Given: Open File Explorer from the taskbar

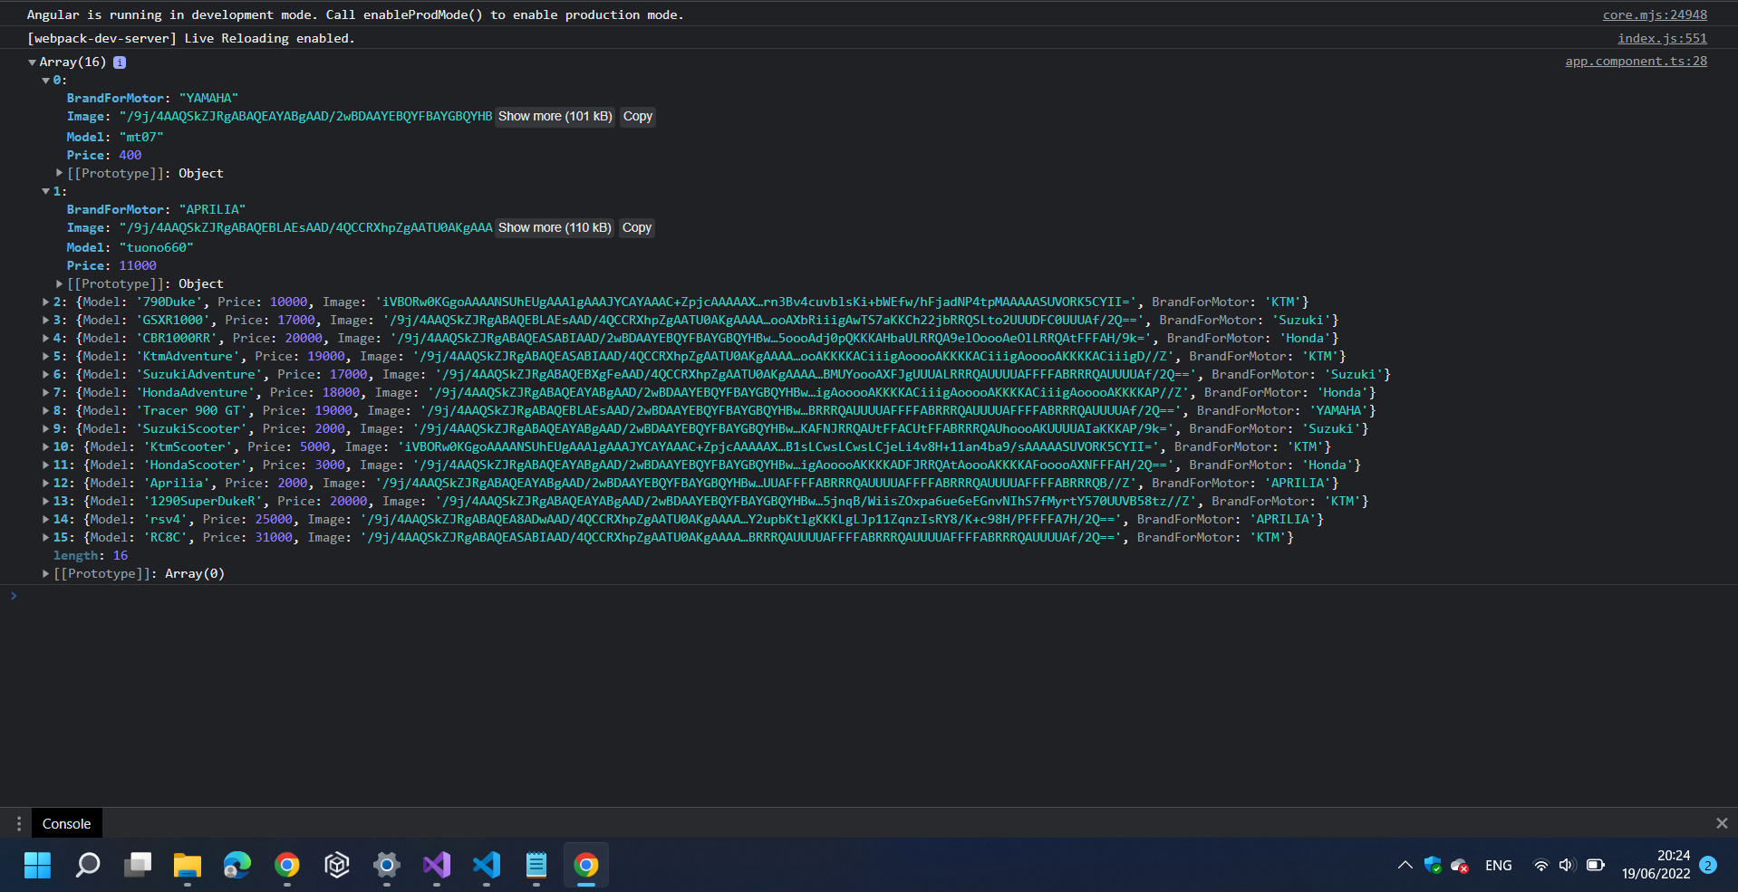Looking at the screenshot, I should 188,865.
